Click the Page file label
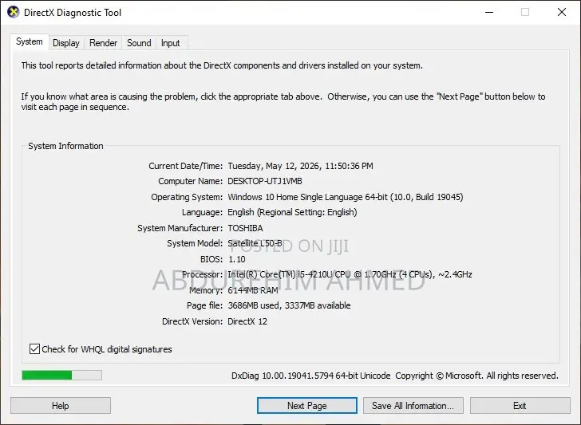This screenshot has height=425, width=581. pyautogui.click(x=204, y=305)
